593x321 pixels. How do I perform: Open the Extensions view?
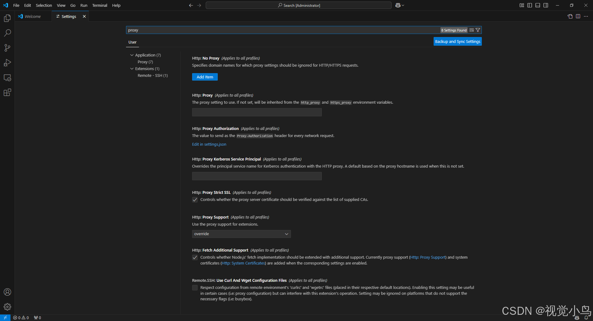pyautogui.click(x=7, y=93)
